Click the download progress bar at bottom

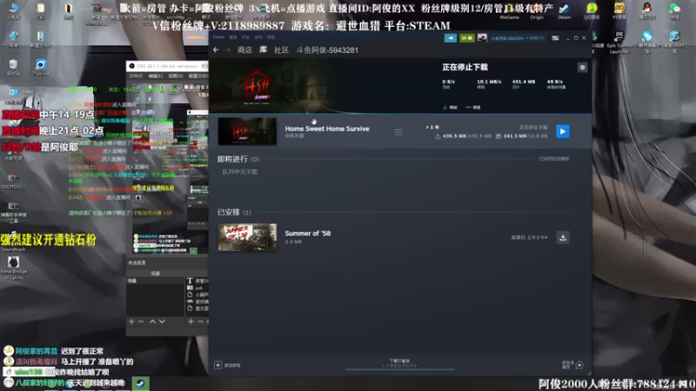(x=400, y=369)
